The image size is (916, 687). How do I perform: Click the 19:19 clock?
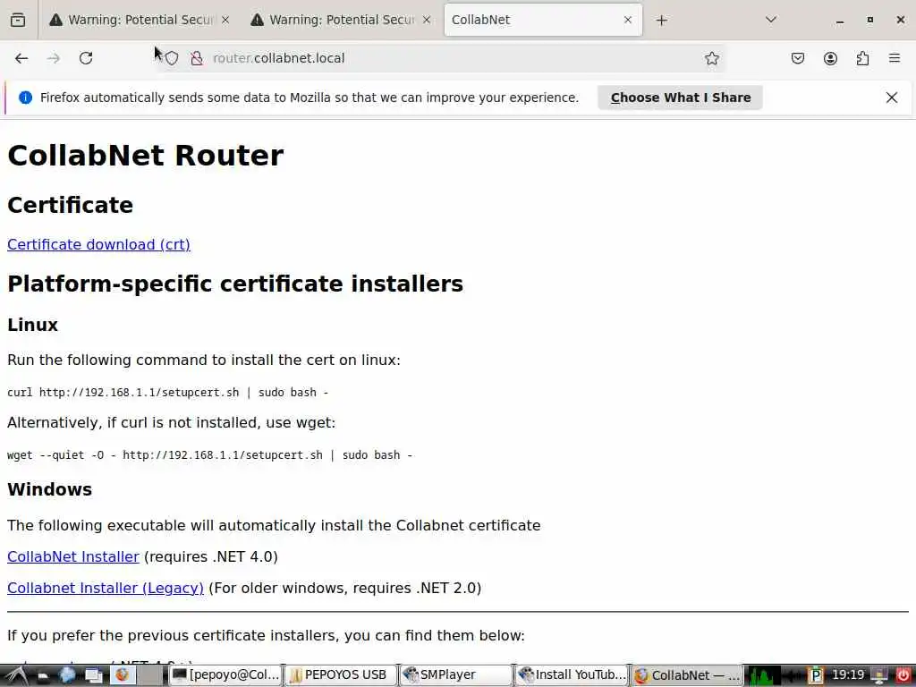pyautogui.click(x=848, y=675)
